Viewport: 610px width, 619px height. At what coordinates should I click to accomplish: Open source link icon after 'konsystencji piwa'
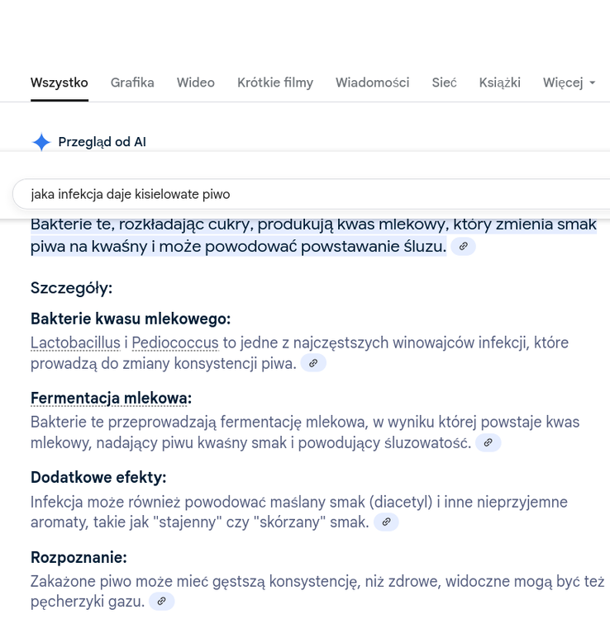tap(313, 363)
